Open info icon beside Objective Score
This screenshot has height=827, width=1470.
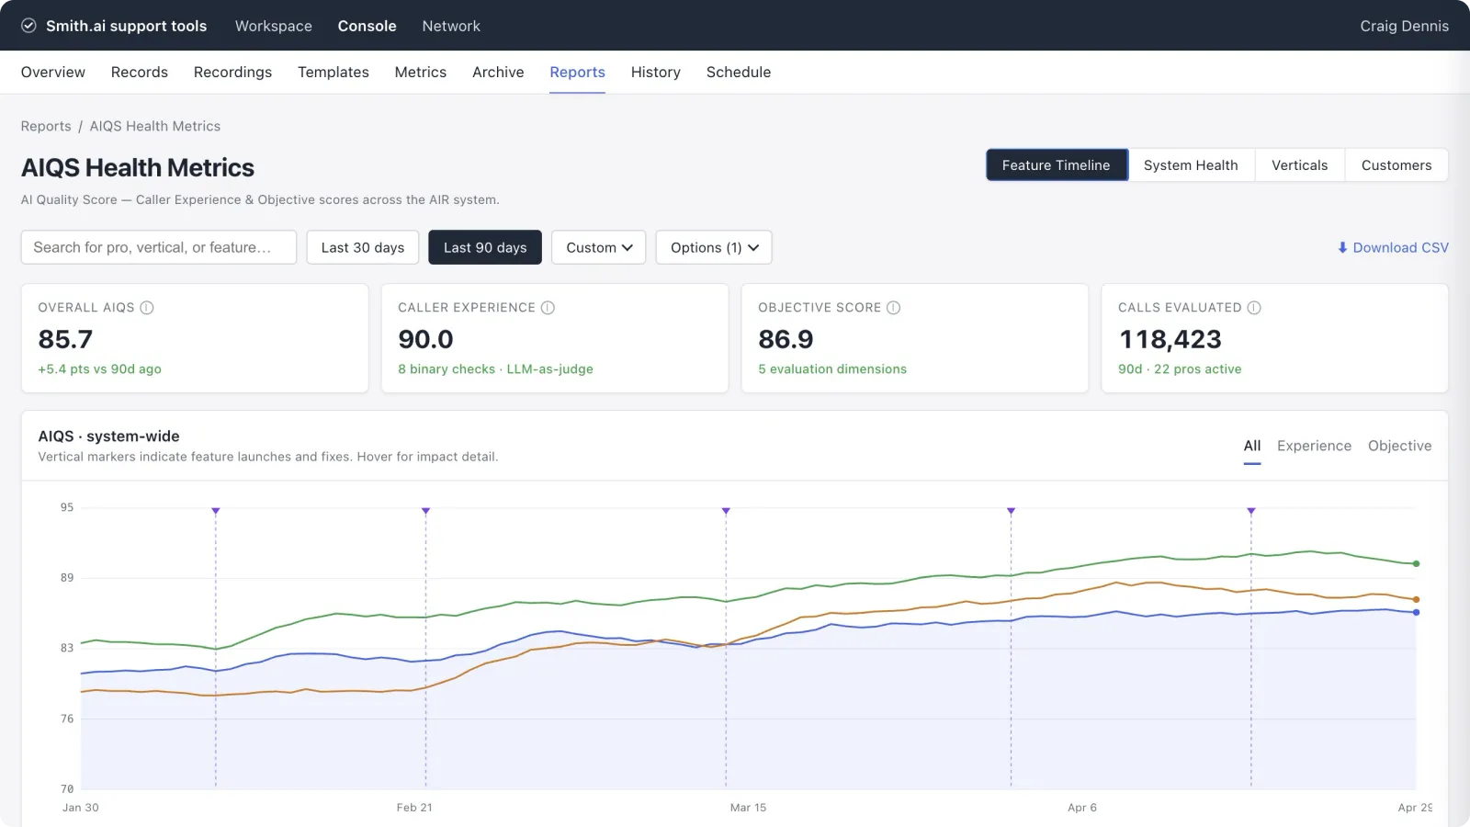click(x=893, y=308)
